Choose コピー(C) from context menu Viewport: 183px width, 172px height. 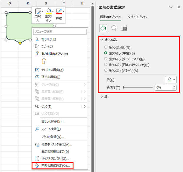pyautogui.click(x=60, y=46)
